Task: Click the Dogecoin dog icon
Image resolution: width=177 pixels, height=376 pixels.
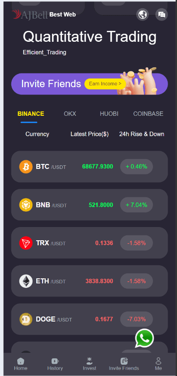Action: 26,319
